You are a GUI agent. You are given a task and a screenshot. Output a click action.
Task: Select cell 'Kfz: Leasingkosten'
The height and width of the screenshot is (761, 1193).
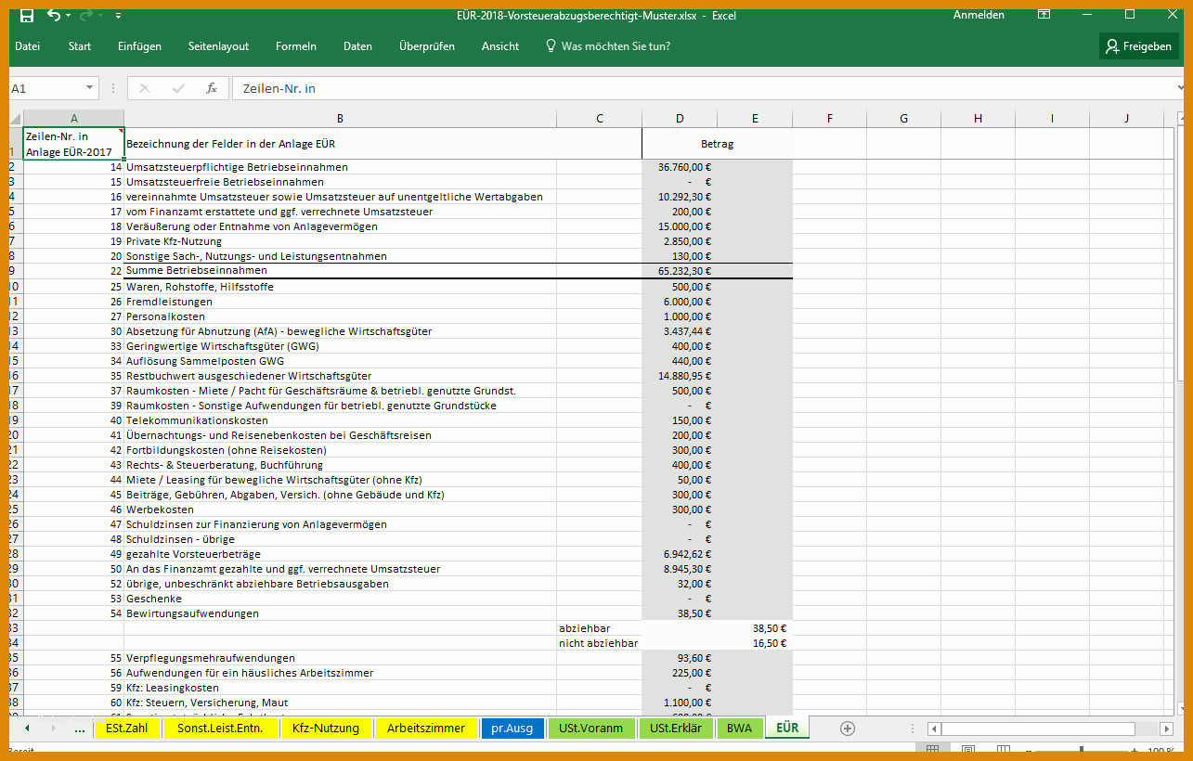340,688
